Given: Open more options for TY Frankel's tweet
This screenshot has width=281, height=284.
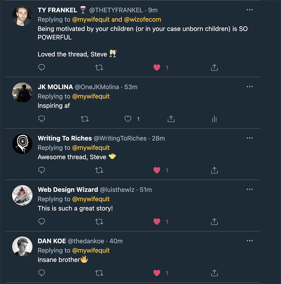Looking at the screenshot, I should tap(250, 10).
